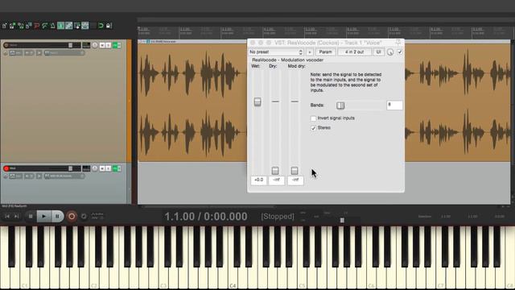Toggle the metronome toolbar icon
This screenshot has width=515, height=290.
52,26
